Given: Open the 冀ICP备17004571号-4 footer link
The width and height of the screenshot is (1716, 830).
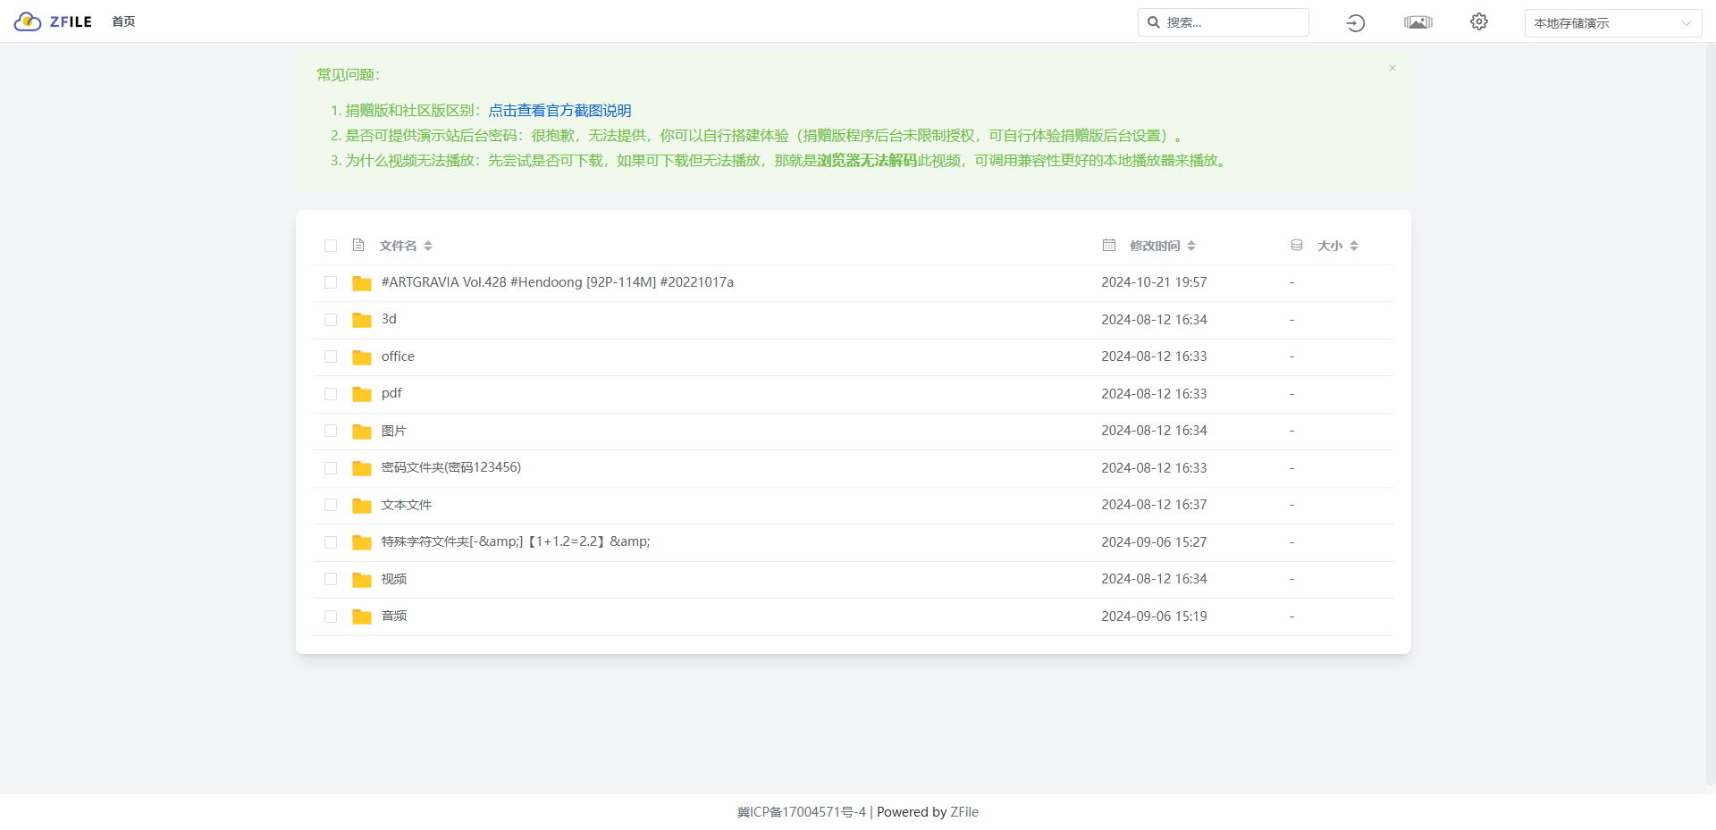Looking at the screenshot, I should point(802,812).
